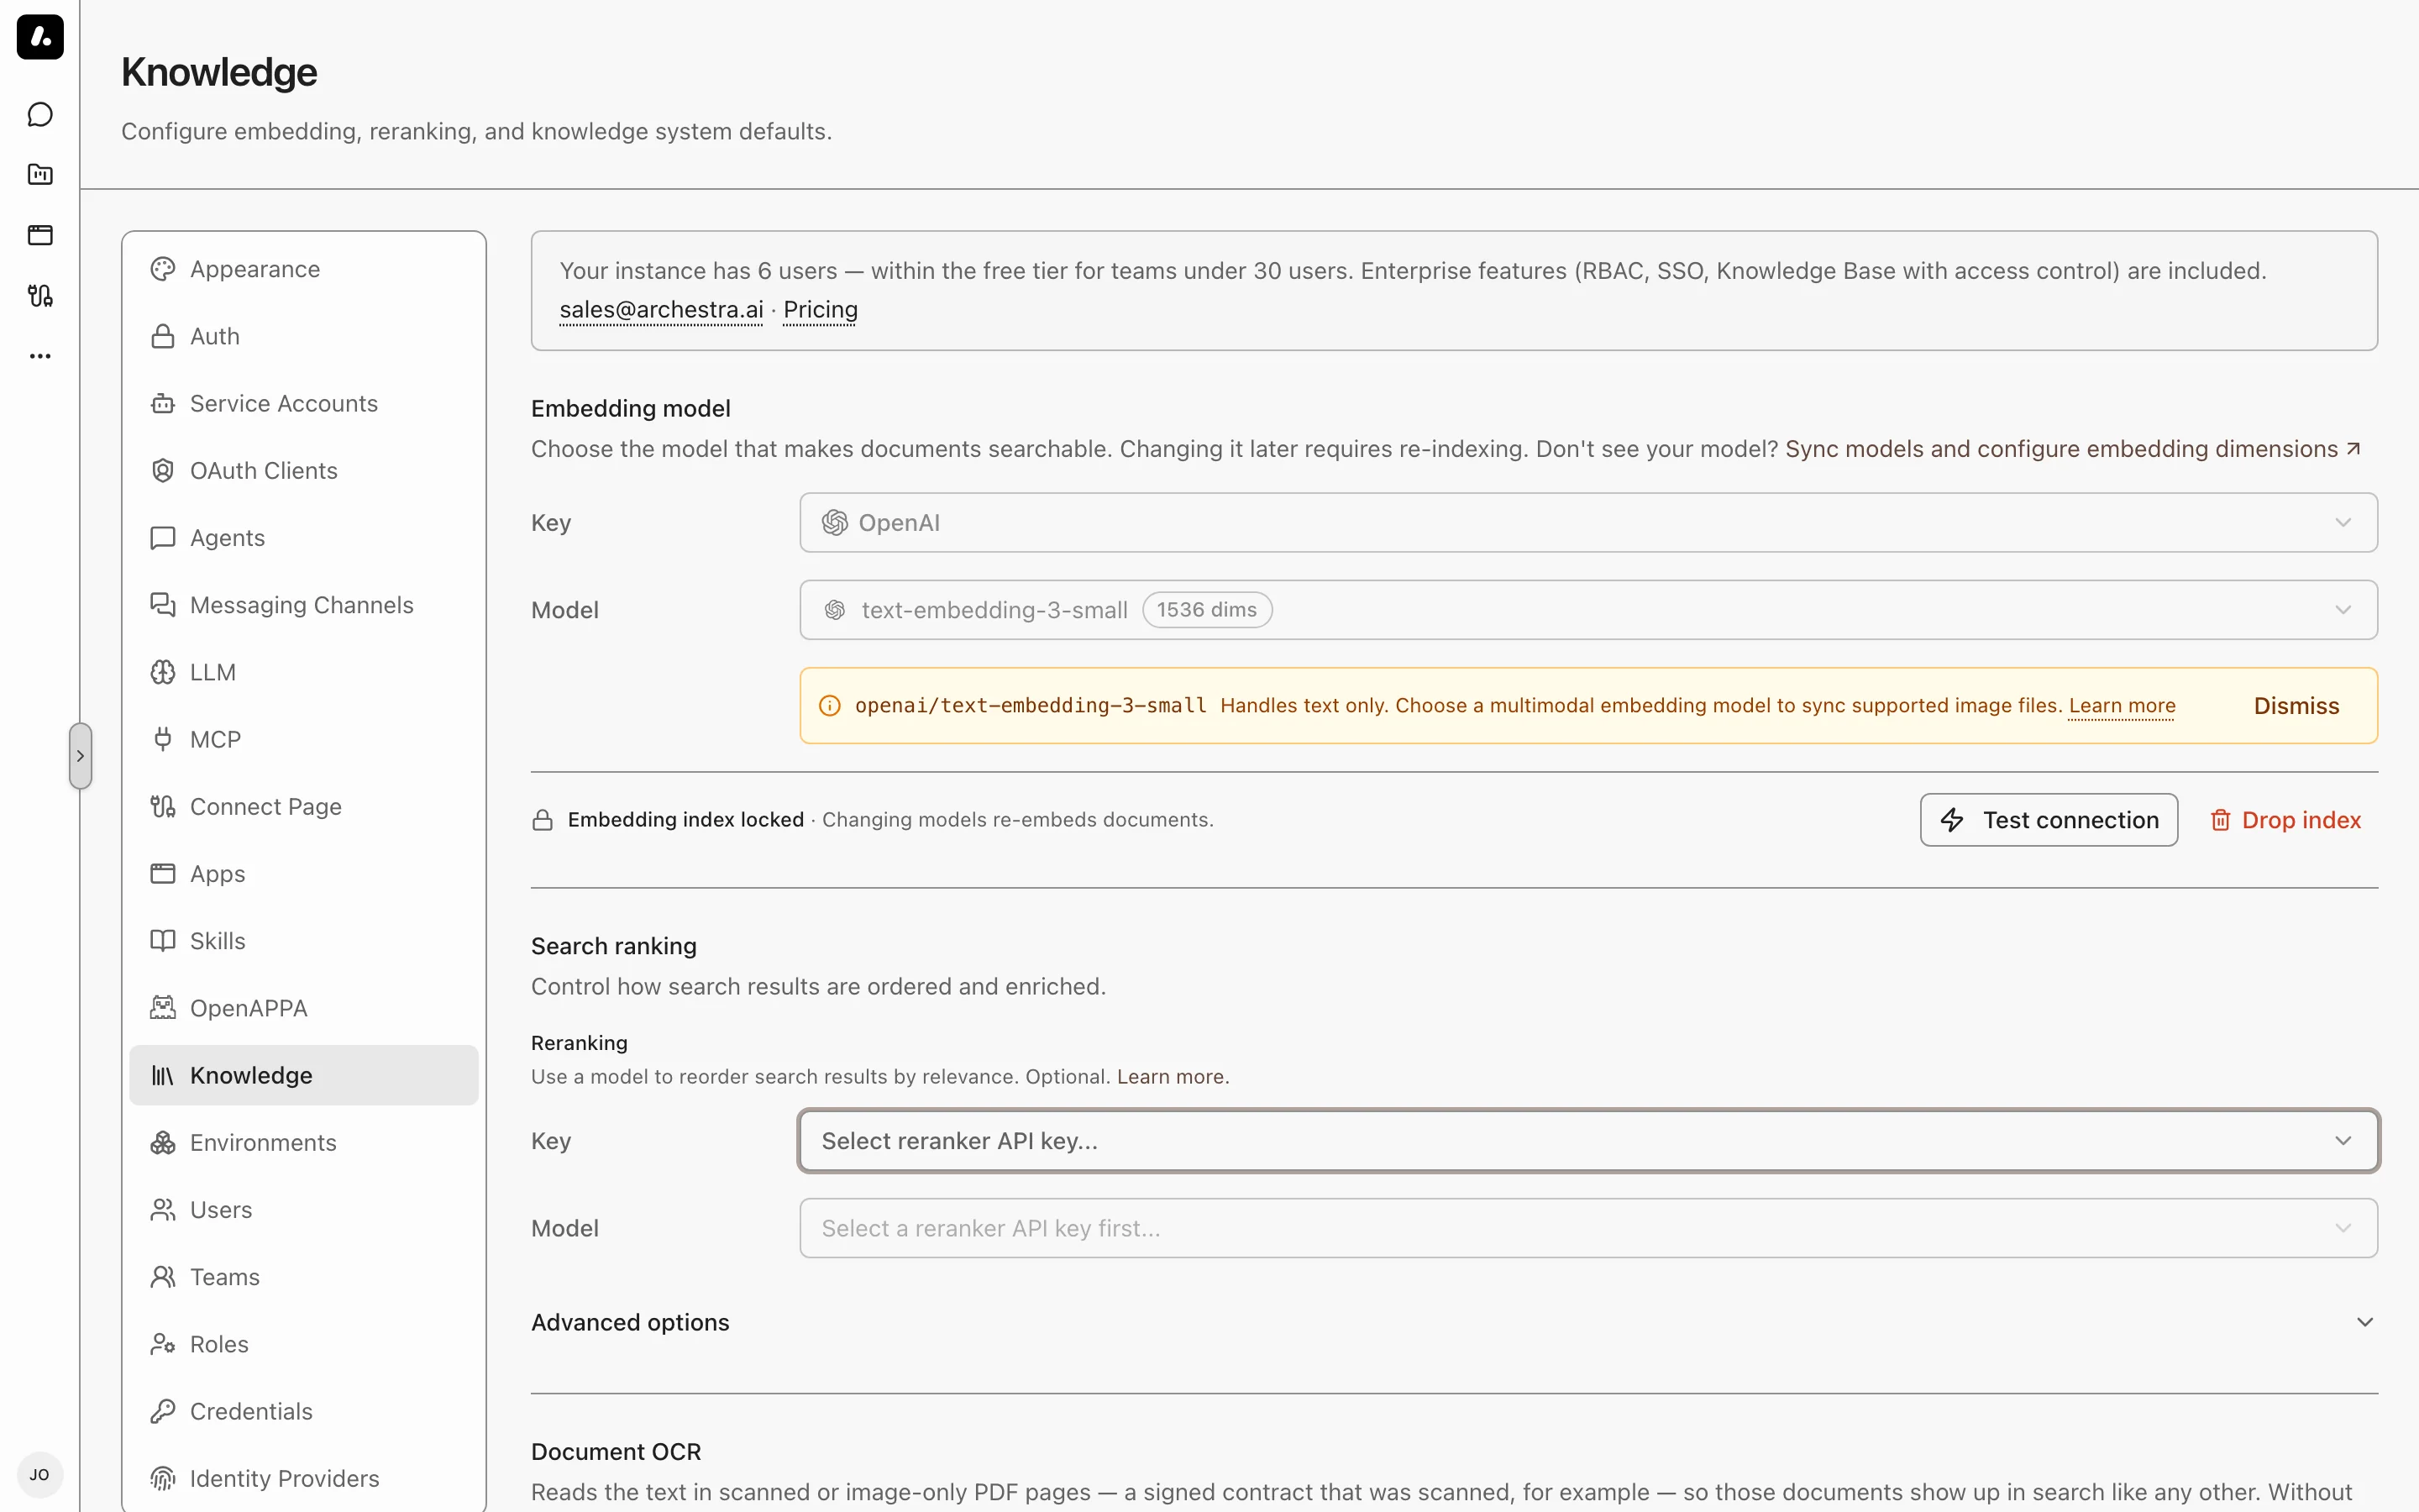Click the Appearance palette icon
2419x1512 pixels.
pos(163,269)
